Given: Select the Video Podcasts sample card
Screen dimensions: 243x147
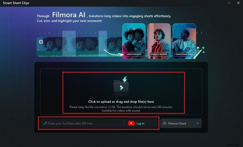Looking at the screenshot, I should click(x=134, y=41).
